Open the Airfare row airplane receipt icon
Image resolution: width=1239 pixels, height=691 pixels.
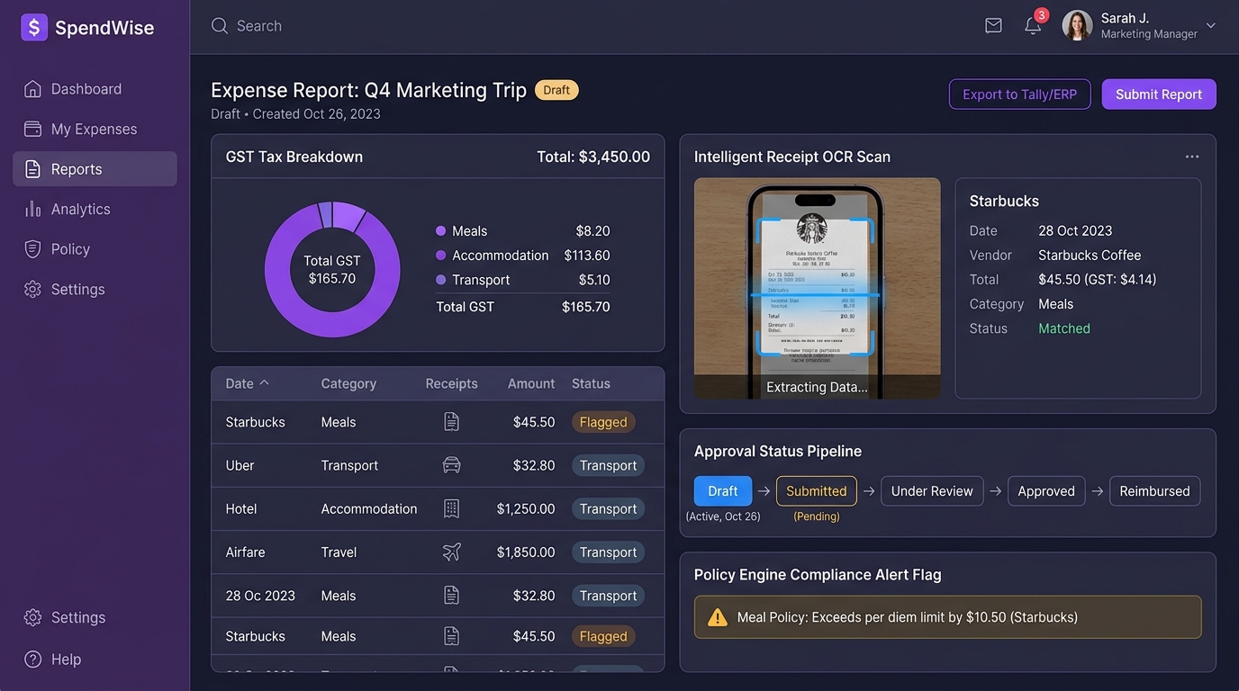452,552
